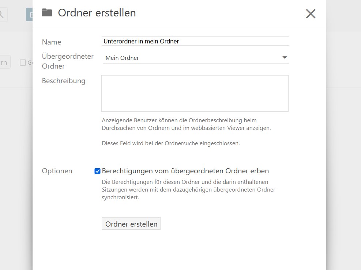
Task: Click the blue button left of the dialog
Action: (x=29, y=15)
